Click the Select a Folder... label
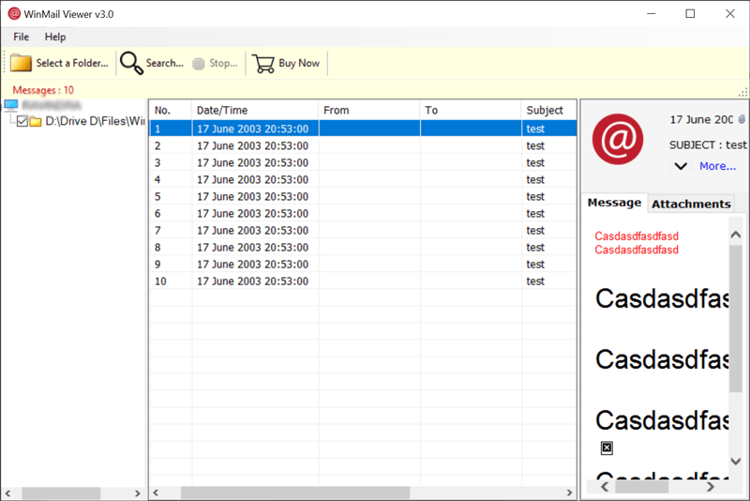 tap(72, 63)
